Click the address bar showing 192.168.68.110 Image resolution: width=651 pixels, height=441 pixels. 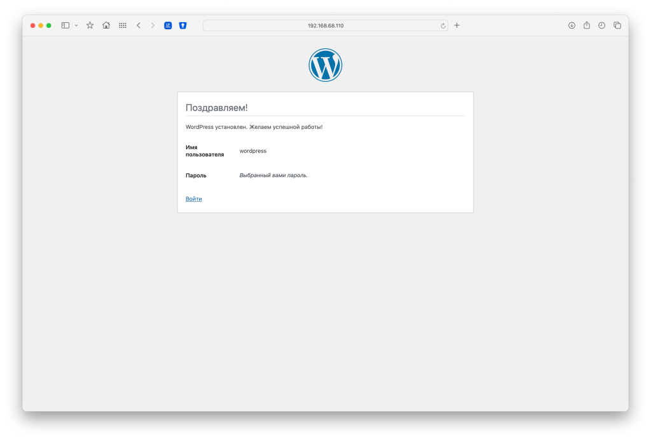tap(325, 25)
